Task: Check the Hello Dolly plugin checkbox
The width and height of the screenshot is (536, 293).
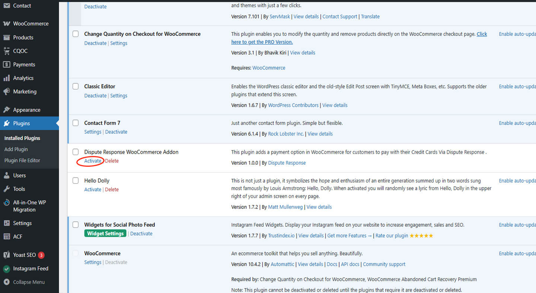Action: (76, 181)
